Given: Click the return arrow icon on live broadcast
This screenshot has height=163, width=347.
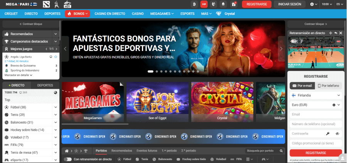Looking at the screenshot, I should pos(336,33).
